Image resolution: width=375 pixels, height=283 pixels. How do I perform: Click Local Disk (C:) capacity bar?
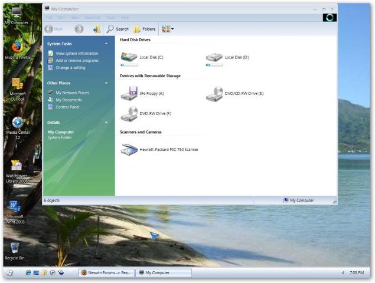[x=129, y=65]
